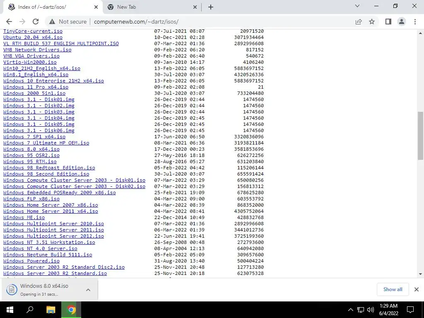
Task: Click the address bar URL
Action: (136, 22)
